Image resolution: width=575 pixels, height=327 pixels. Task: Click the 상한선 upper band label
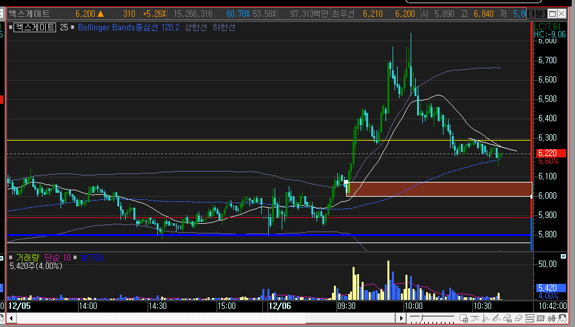[195, 28]
